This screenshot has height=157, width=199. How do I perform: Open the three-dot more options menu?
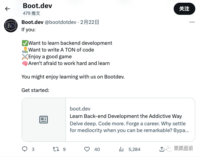[x=192, y=22]
